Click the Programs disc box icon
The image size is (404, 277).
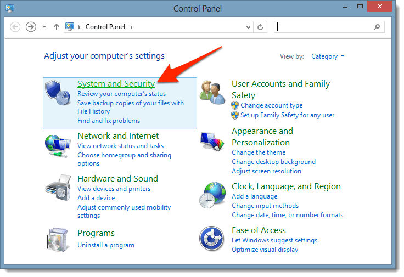coord(58,239)
